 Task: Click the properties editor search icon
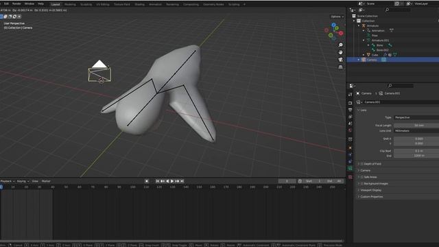click(x=390, y=86)
